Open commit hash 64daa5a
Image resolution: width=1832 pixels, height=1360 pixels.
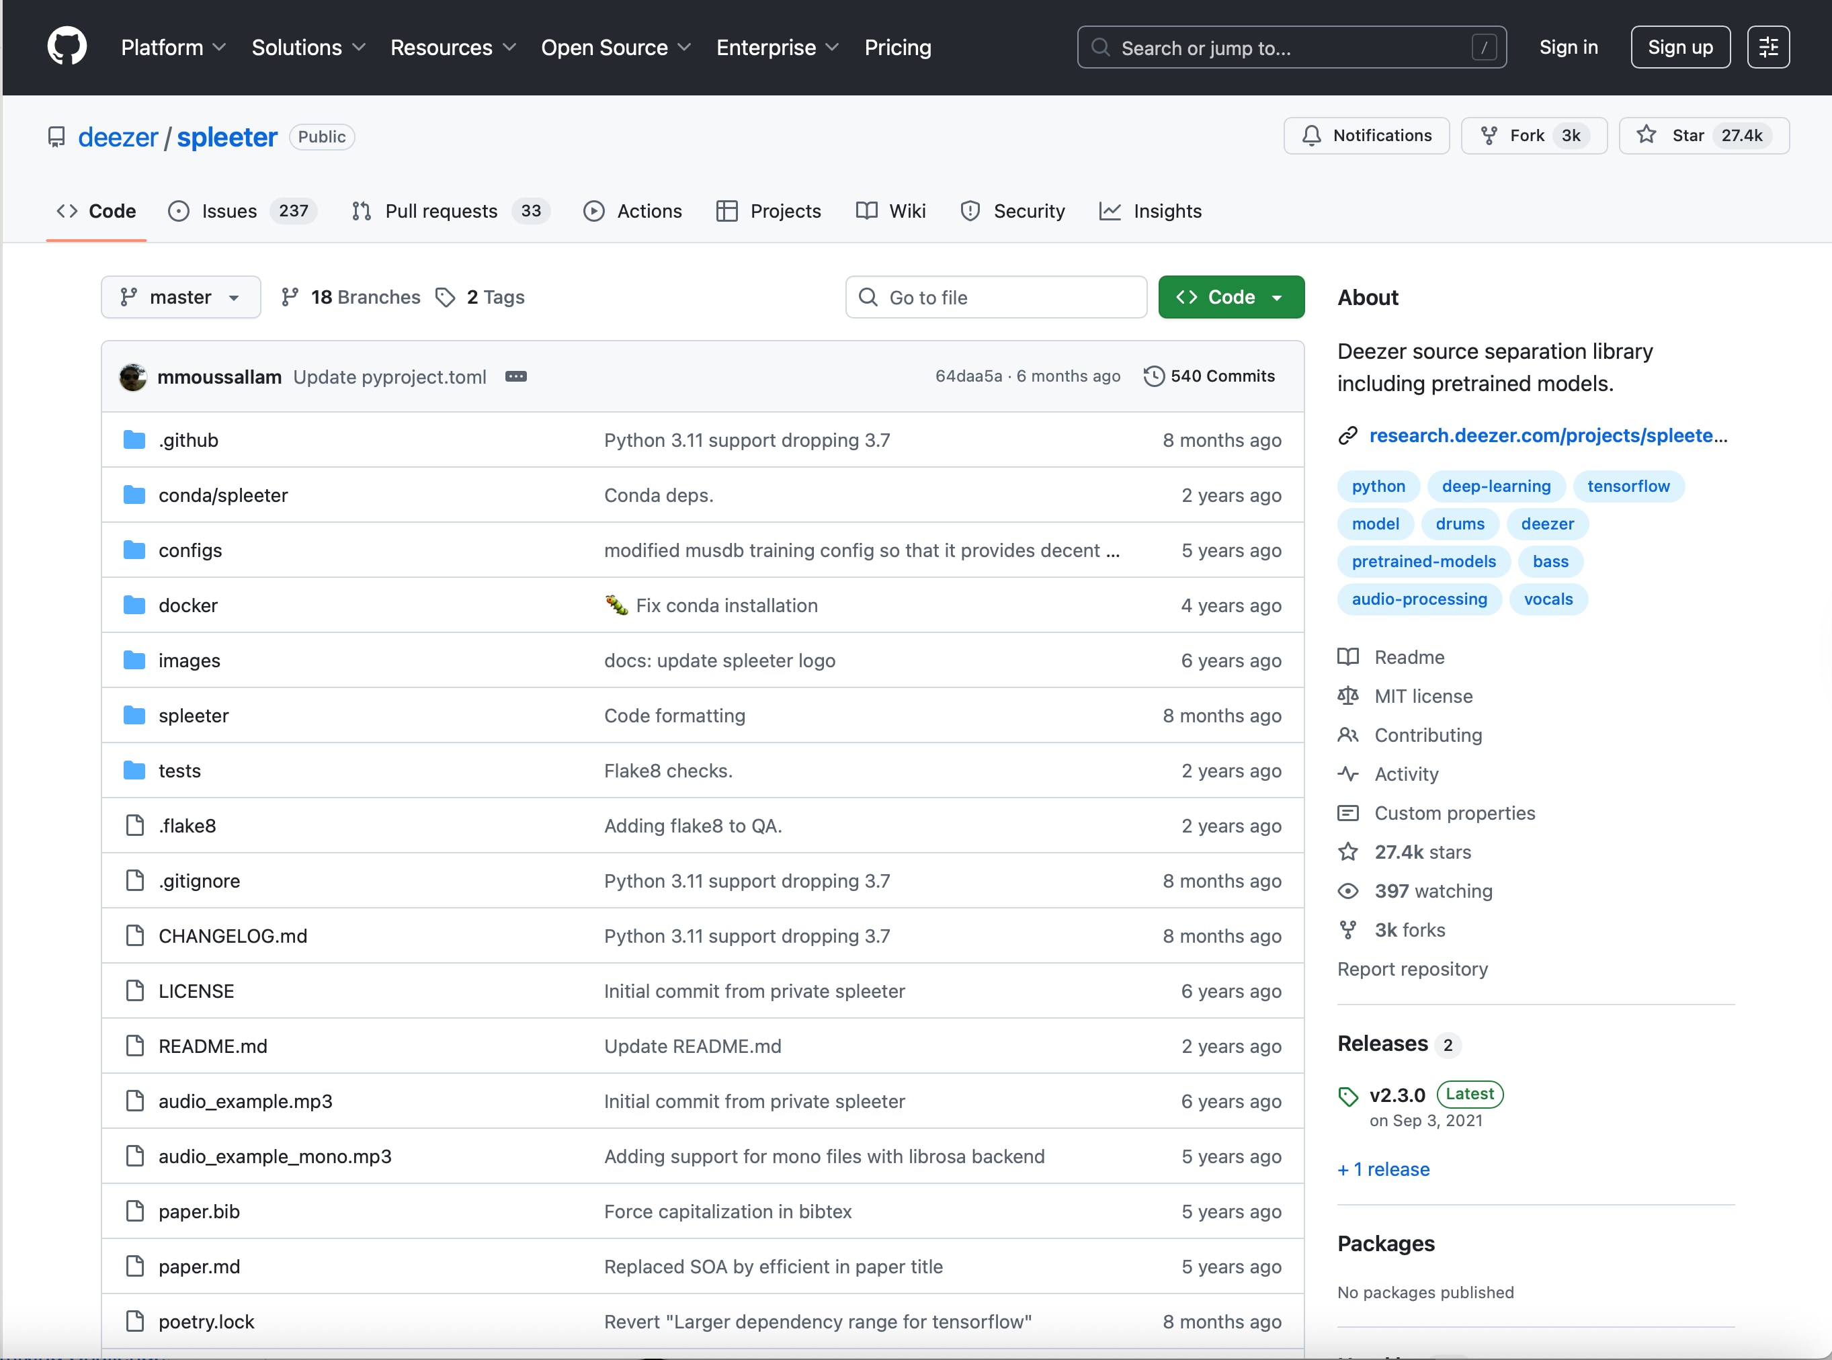[968, 376]
